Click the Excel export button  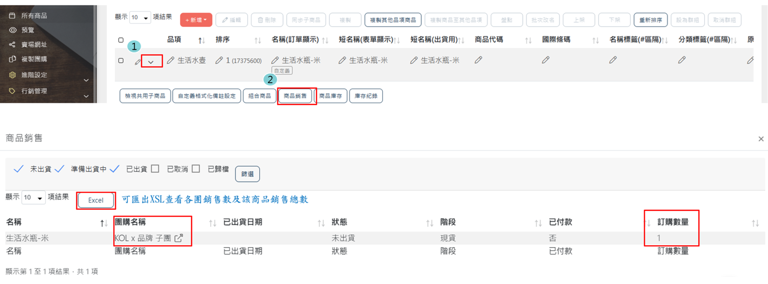coord(96,200)
